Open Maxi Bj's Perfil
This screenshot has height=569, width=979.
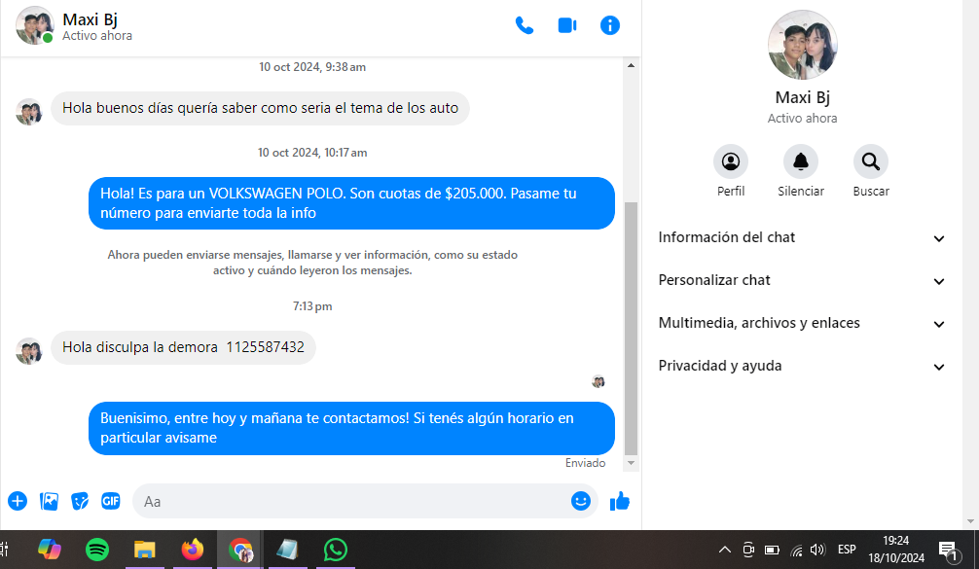pyautogui.click(x=731, y=161)
